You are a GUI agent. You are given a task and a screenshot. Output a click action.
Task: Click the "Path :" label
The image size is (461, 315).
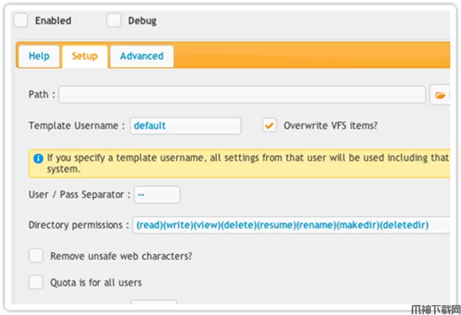click(x=41, y=94)
